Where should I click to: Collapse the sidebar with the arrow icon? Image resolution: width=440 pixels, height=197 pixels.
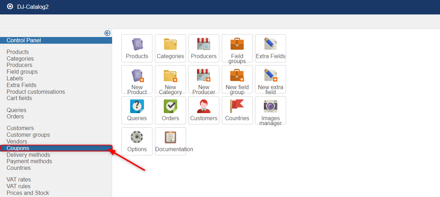[107, 33]
